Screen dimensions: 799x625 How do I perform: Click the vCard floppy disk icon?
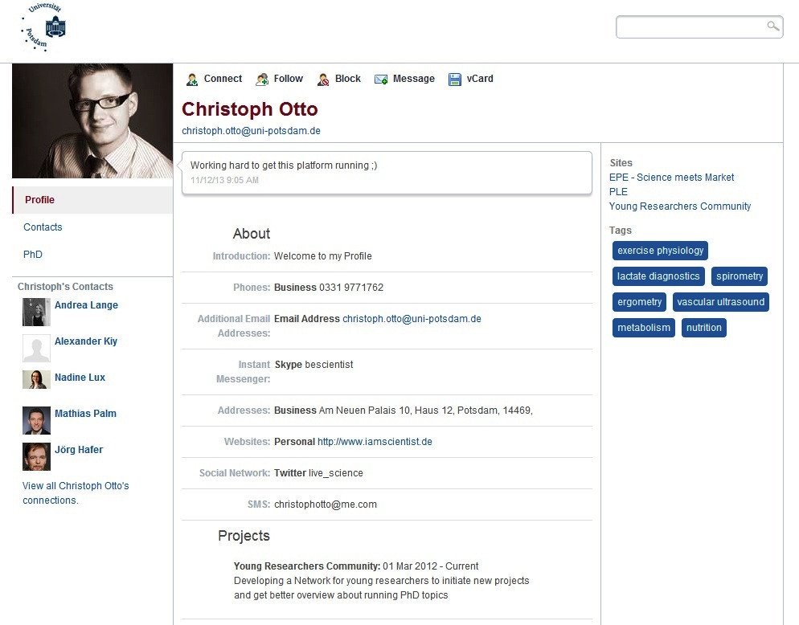tap(454, 80)
